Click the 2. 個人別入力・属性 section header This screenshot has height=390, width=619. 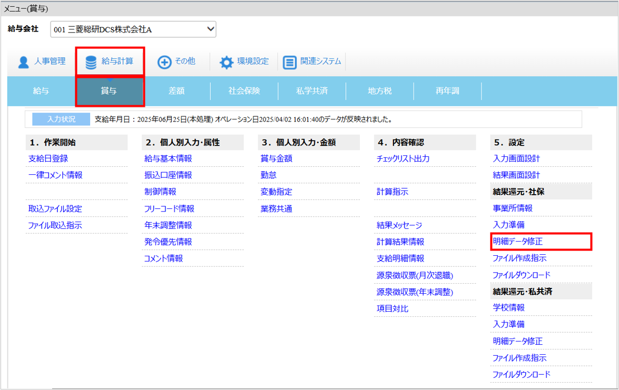click(x=193, y=142)
